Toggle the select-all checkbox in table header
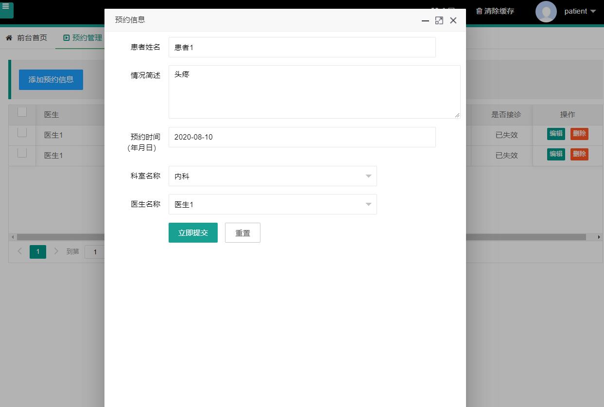This screenshot has height=407, width=604. point(22,112)
